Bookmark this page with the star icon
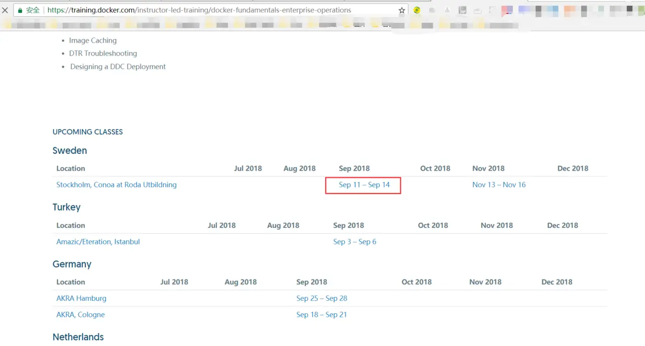645x346 pixels. click(x=402, y=10)
